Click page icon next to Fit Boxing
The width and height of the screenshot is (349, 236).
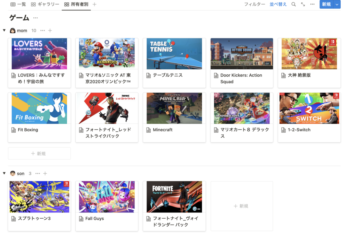point(14,130)
